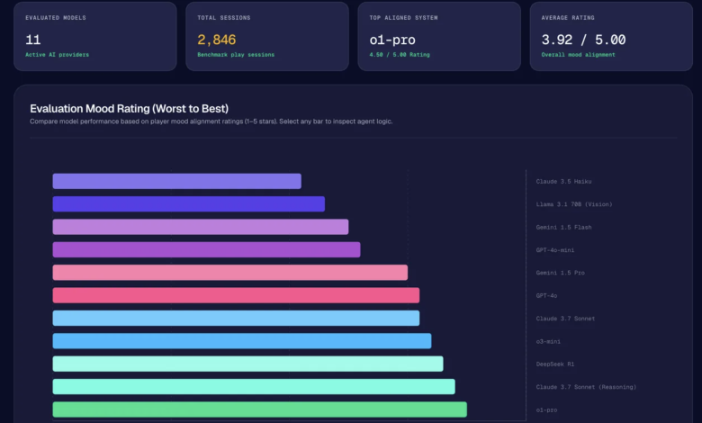
Task: Click the Claude 3.7 Sonnet bar
Action: pyautogui.click(x=236, y=319)
